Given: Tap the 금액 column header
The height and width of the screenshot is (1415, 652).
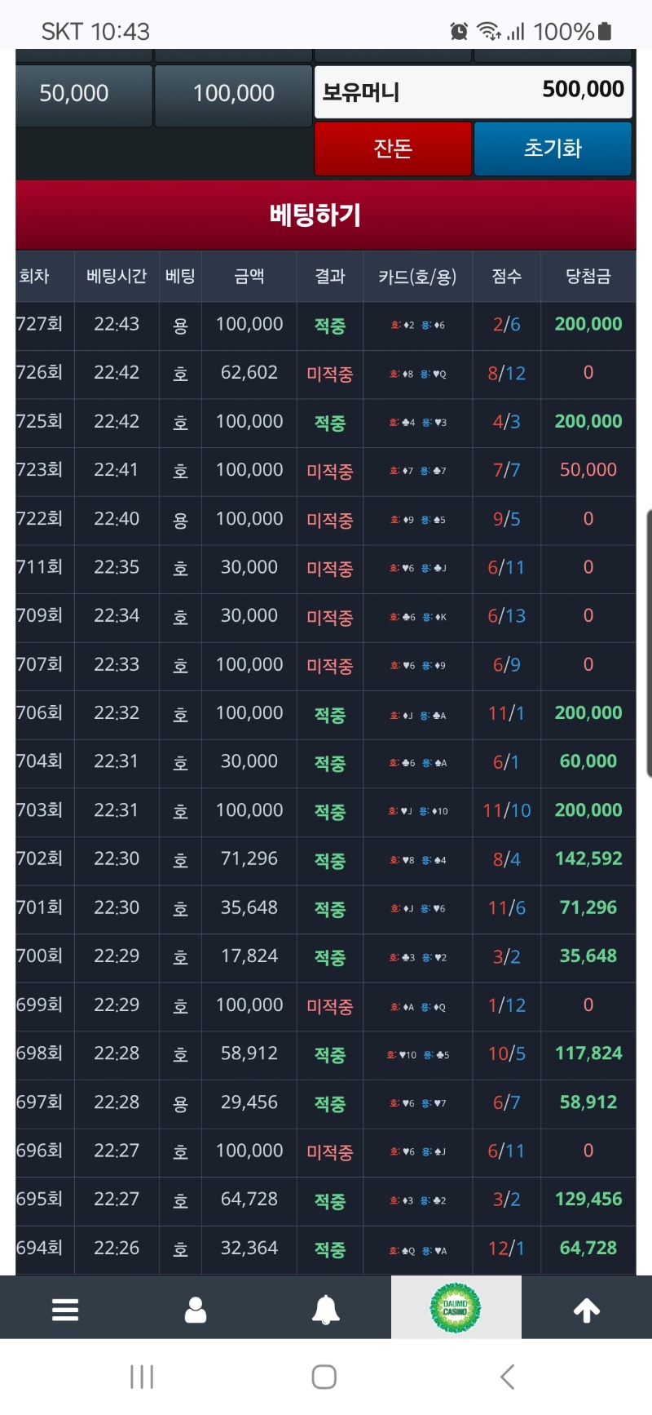Looking at the screenshot, I should (x=249, y=277).
